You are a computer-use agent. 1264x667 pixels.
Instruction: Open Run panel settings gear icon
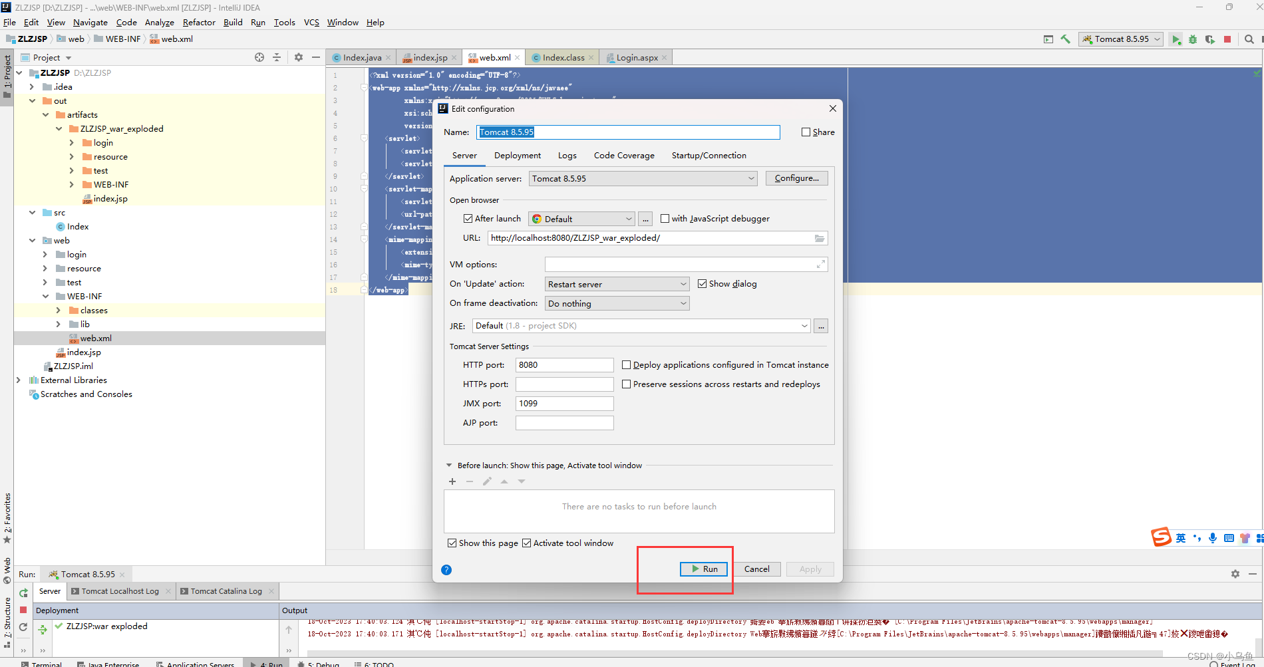click(x=1235, y=574)
